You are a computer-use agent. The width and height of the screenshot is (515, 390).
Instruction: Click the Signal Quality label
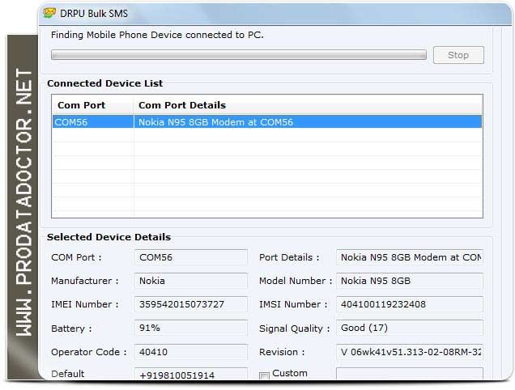point(294,329)
